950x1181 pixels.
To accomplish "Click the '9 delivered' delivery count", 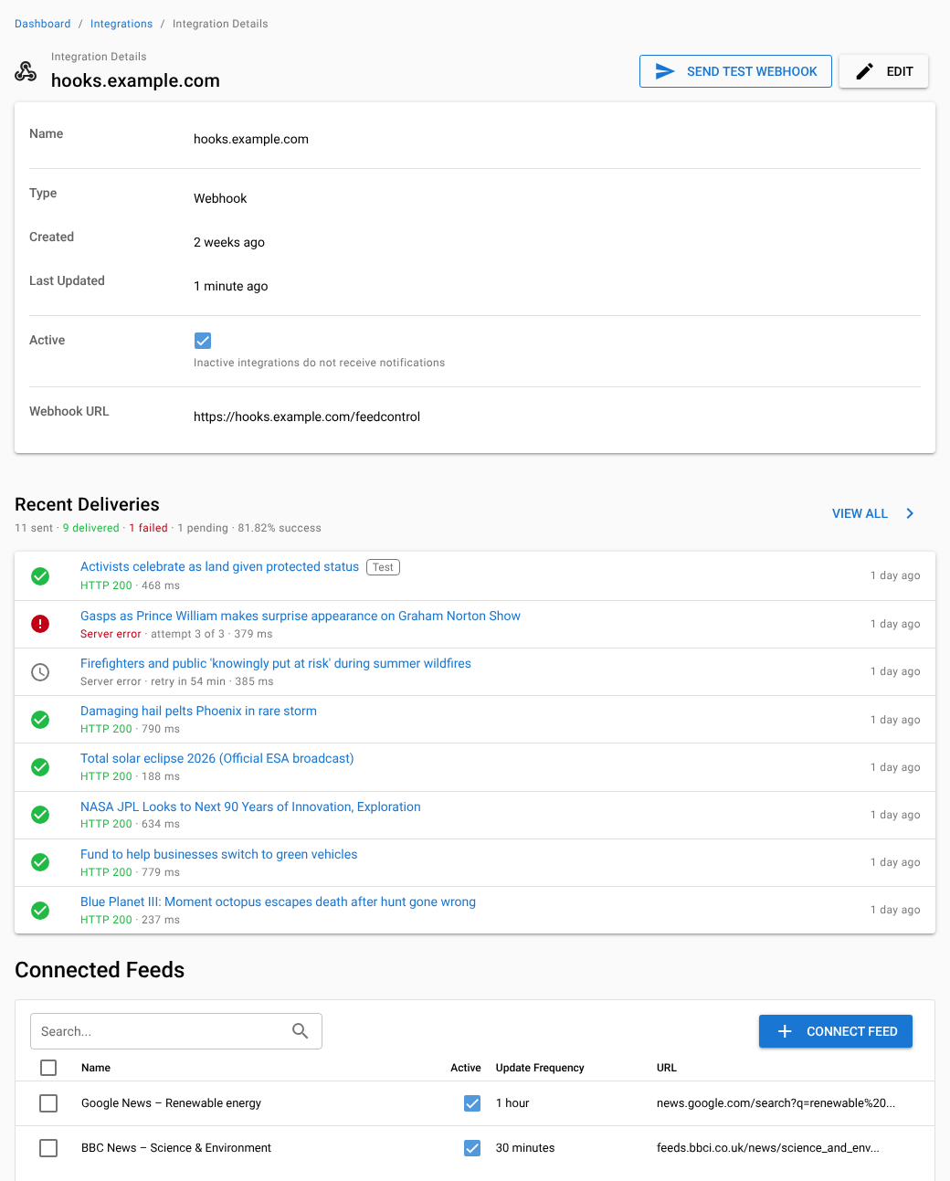I will tap(91, 528).
